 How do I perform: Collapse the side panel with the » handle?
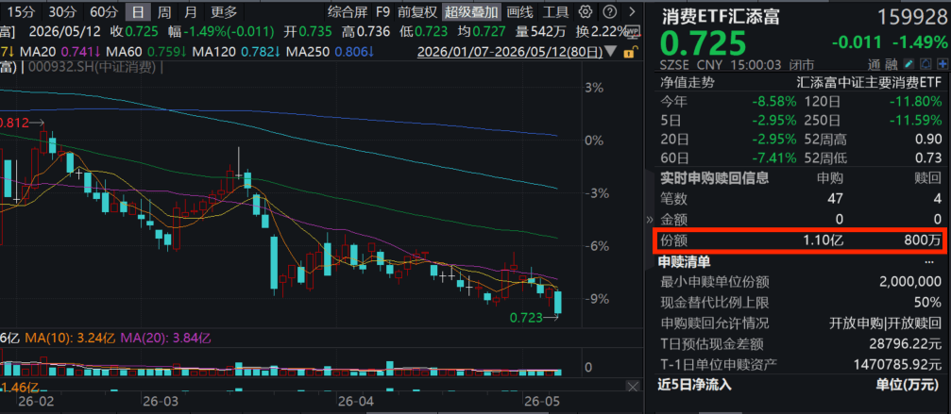(650, 219)
